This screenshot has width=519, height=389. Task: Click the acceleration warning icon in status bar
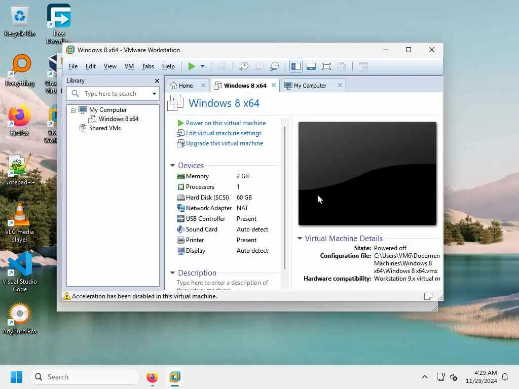pyautogui.click(x=67, y=296)
